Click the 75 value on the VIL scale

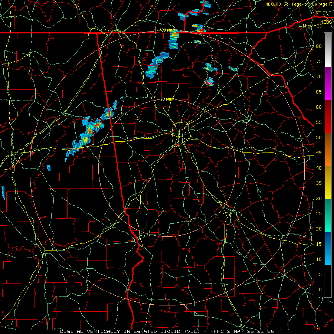pos(319,62)
